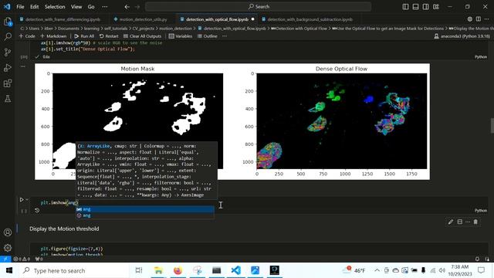The height and width of the screenshot is (278, 494).
Task: Click the notebook settings gear near tabs
Action: tap(470, 19)
